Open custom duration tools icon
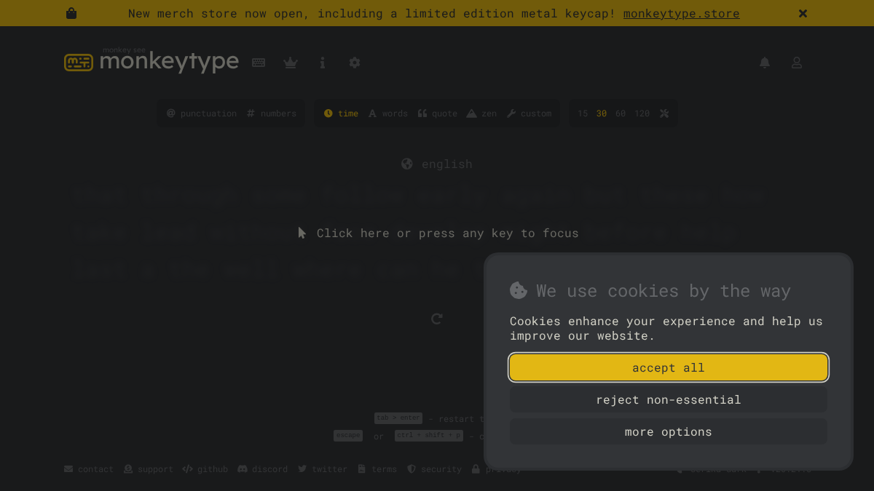The image size is (874, 491). pos(664,113)
